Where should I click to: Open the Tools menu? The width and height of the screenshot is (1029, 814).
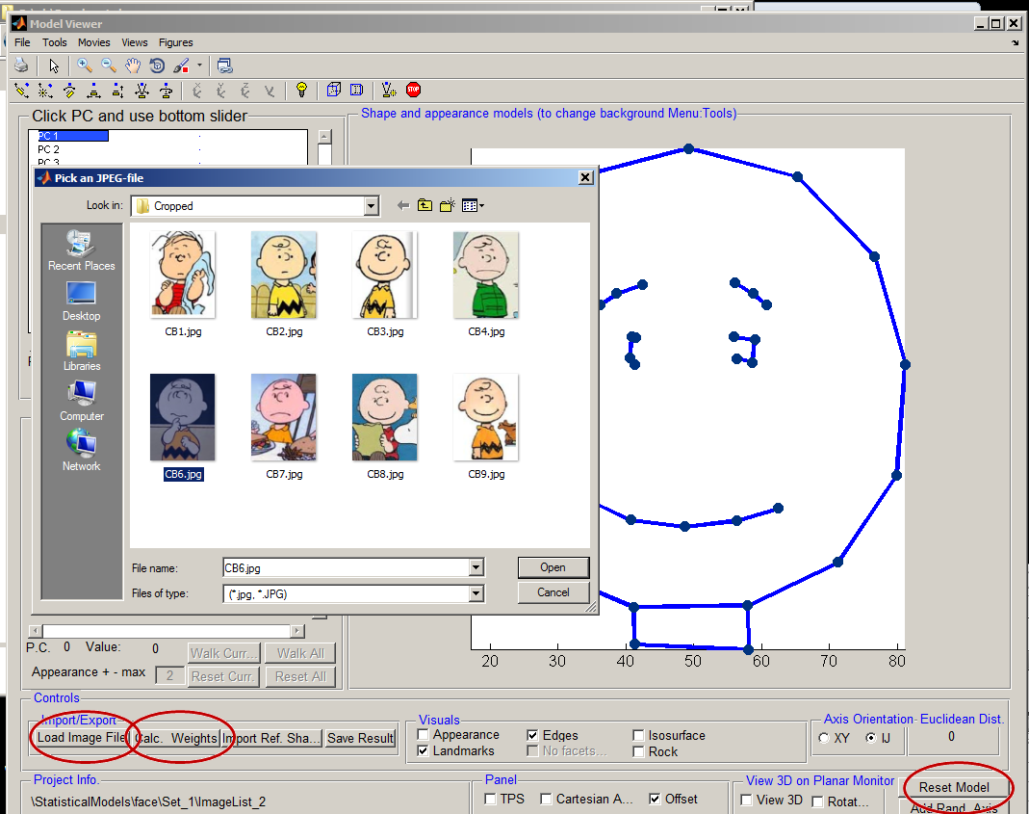[x=55, y=42]
